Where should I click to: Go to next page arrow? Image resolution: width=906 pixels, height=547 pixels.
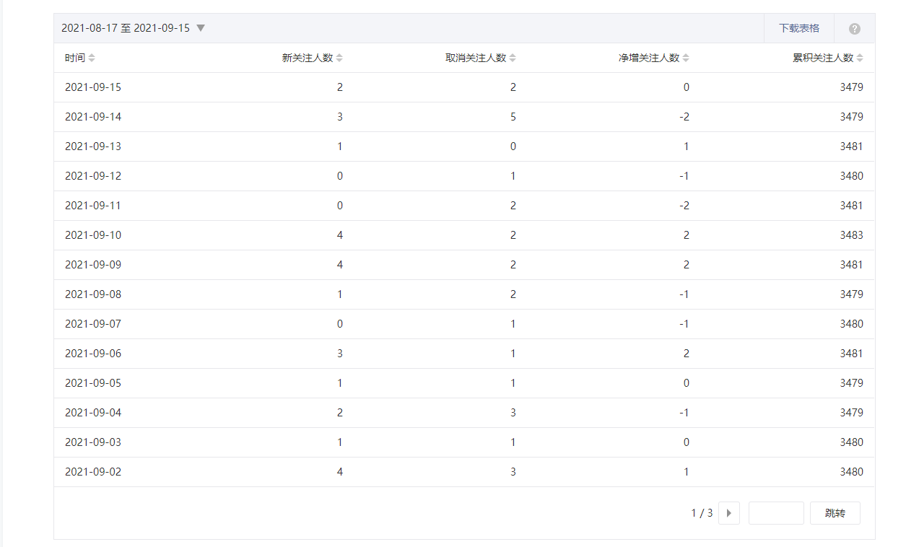point(728,513)
